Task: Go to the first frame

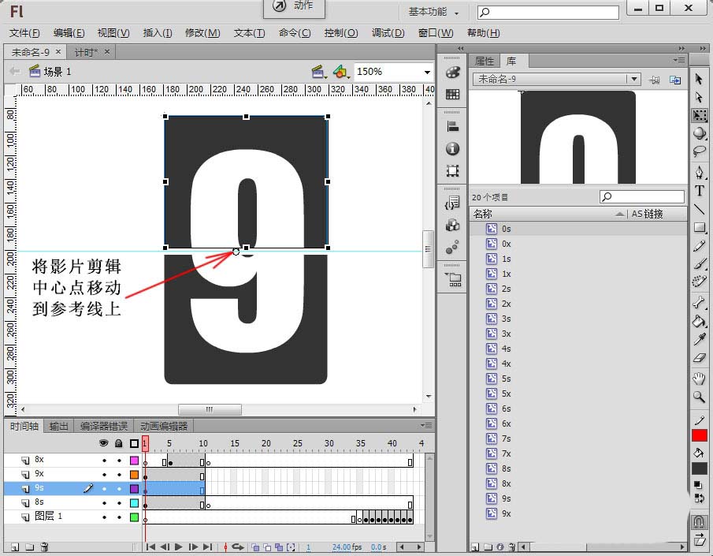Action: pyautogui.click(x=150, y=547)
